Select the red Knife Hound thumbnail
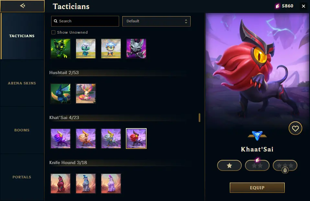The height and width of the screenshot is (201, 310). [x=61, y=184]
